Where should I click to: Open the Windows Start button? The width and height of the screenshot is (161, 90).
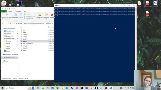[x=3, y=88]
